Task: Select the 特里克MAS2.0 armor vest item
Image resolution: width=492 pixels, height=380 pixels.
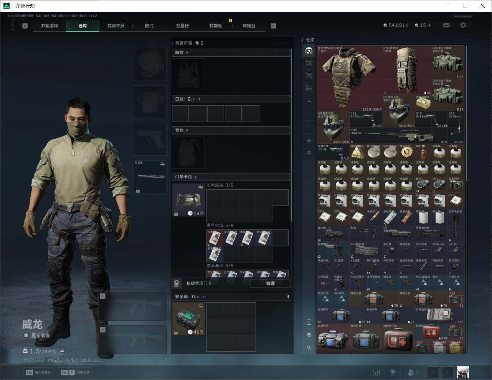Action: [350, 79]
